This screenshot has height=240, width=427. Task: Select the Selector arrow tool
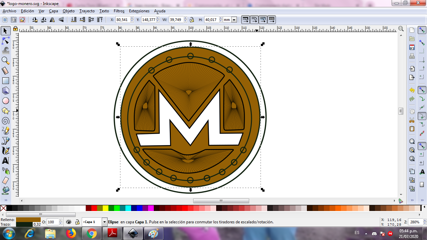click(5, 31)
